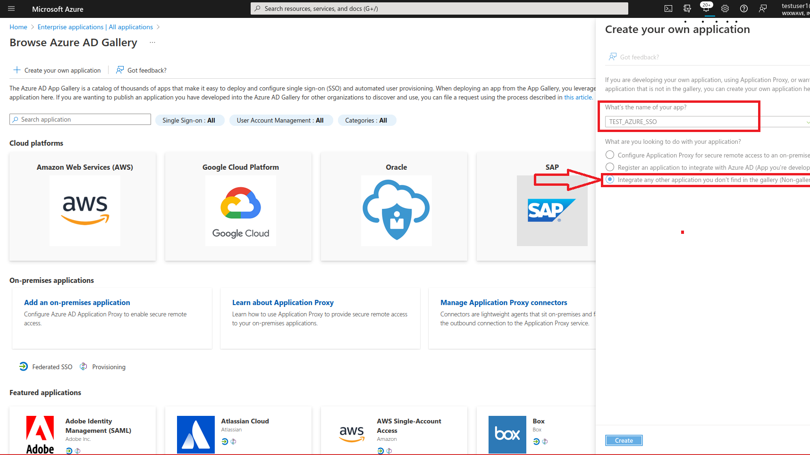
Task: Open the ellipsis next to Browse Azure AD Gallery
Action: [x=152, y=42]
